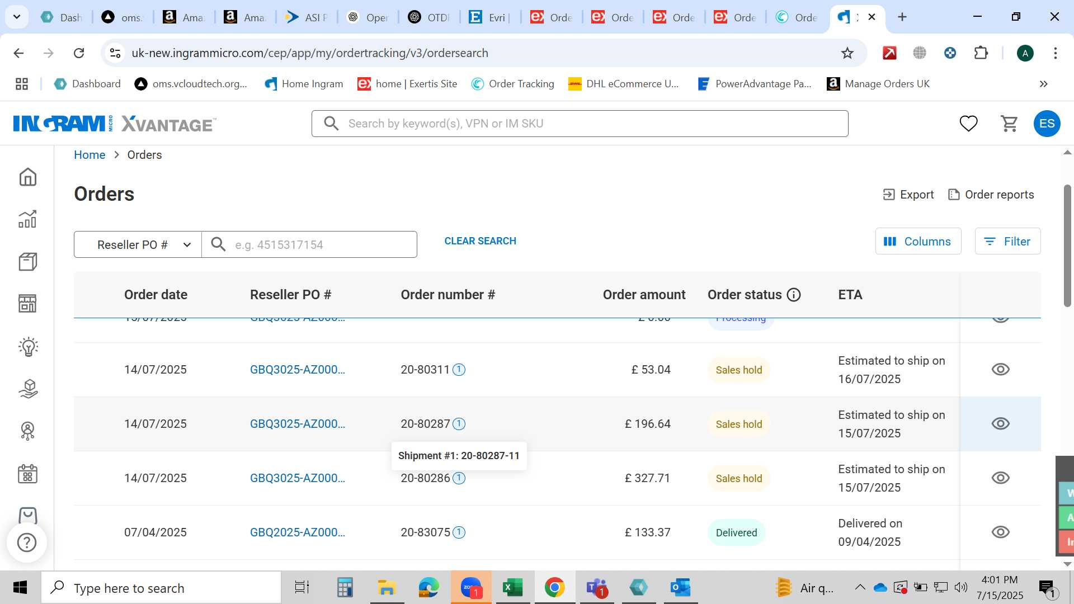Open the Manage Orders UK bookmark

(x=878, y=84)
